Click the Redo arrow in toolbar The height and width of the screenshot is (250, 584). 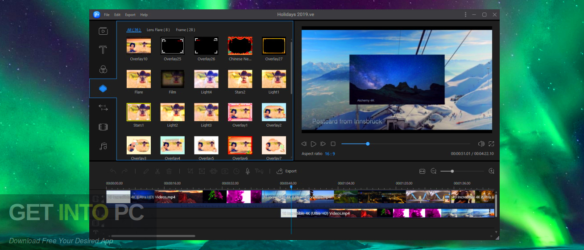[x=124, y=171]
